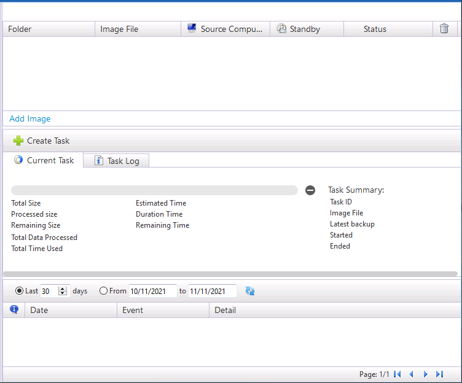Image resolution: width=462 pixels, height=383 pixels.
Task: Sort by the Standby column header
Action: coord(305,29)
